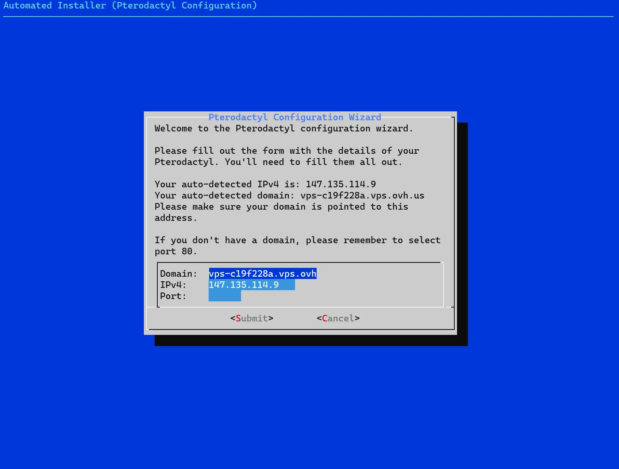The image size is (619, 469).
Task: Click the "If you don't have a domain" line
Action: tap(298, 240)
